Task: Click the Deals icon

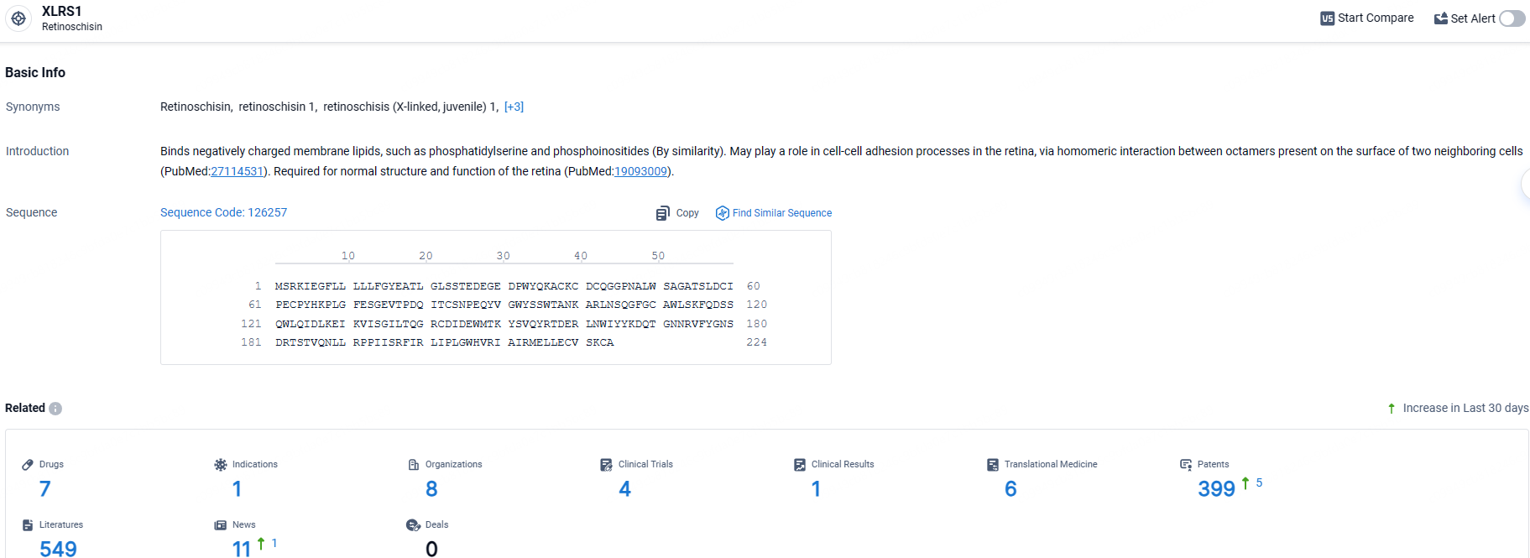Action: [x=413, y=525]
